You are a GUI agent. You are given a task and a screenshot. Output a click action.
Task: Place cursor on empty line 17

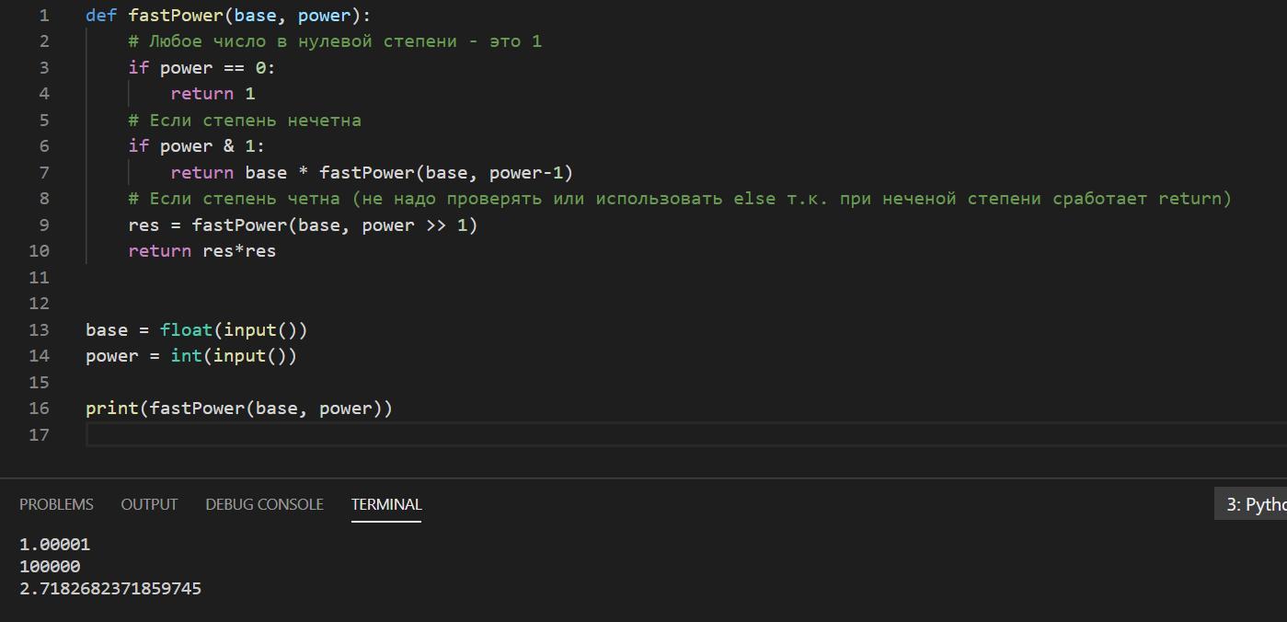tap(685, 434)
